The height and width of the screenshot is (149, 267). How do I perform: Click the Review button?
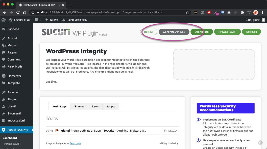click(149, 32)
